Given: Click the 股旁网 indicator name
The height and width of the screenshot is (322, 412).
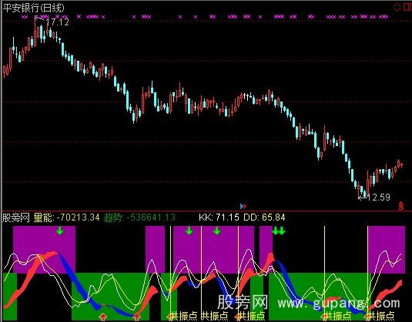Looking at the screenshot, I should [x=15, y=217].
